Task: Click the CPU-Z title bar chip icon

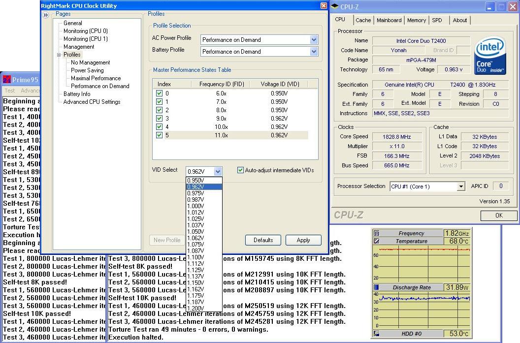Action: pyautogui.click(x=335, y=6)
